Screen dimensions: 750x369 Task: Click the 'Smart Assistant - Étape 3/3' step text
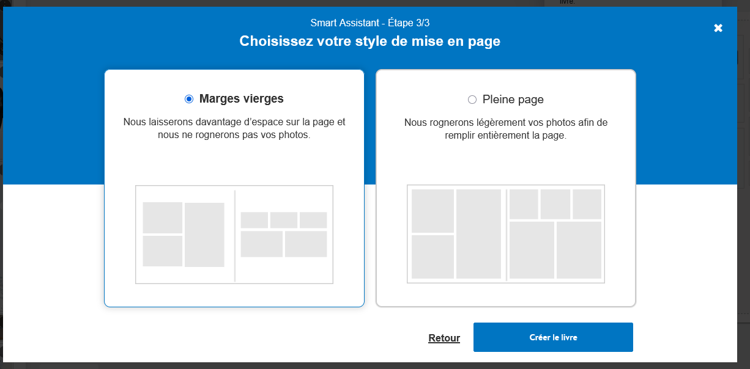[x=374, y=23]
